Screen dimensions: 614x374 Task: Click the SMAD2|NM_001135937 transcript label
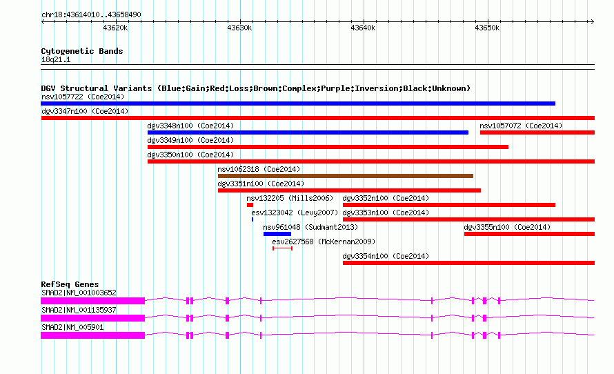click(x=79, y=310)
